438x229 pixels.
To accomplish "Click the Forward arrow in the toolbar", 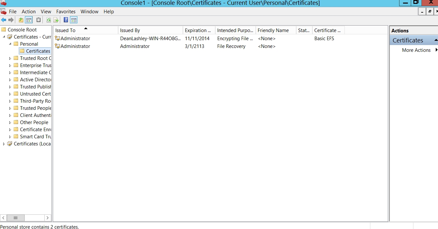I will pyautogui.click(x=11, y=20).
